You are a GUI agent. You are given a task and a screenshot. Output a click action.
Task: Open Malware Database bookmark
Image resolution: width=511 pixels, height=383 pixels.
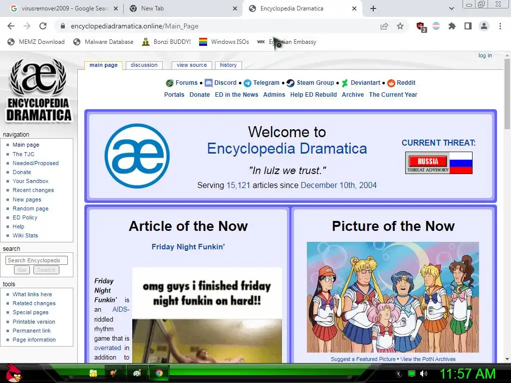103,42
